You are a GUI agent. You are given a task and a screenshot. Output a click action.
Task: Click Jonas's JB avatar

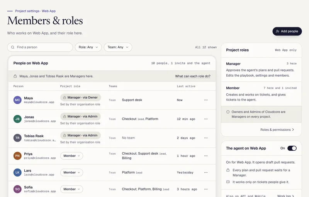(17, 119)
